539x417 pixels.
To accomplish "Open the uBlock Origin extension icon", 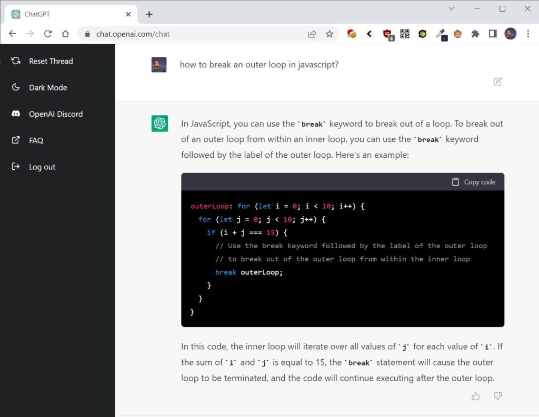I will (388, 33).
